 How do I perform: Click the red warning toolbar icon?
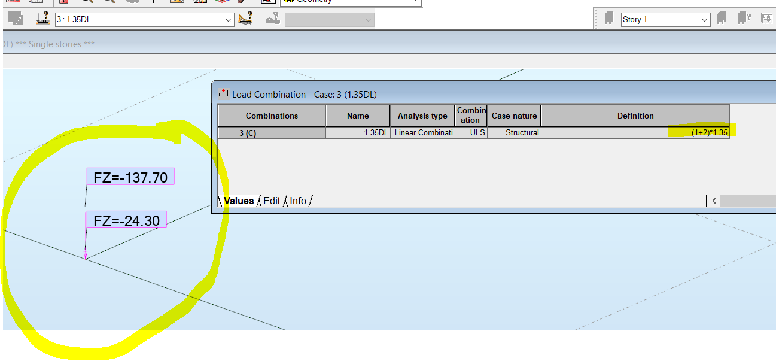63,3
